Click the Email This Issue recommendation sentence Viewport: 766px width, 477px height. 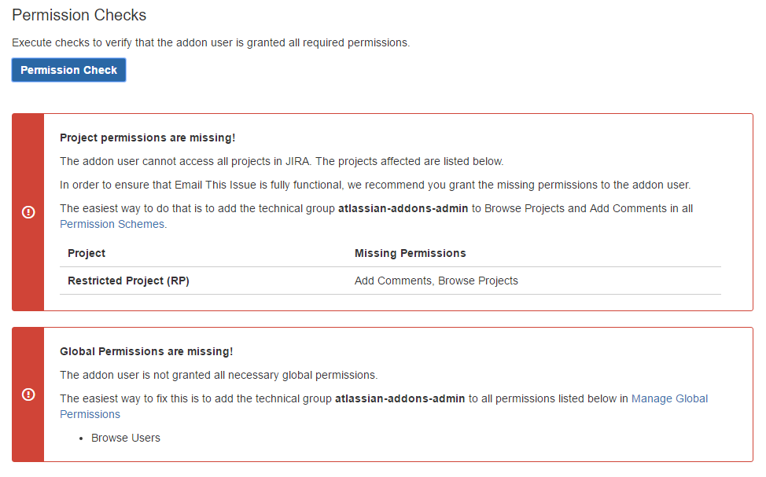click(x=374, y=185)
